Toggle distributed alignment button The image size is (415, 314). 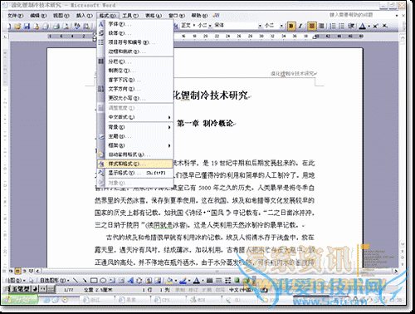point(321,26)
